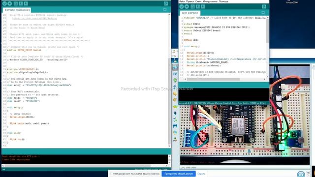Expand tab options arrow in ESP8266_Standalone window
Viewport: 315px width, 177px height.
pyautogui.click(x=165, y=10)
